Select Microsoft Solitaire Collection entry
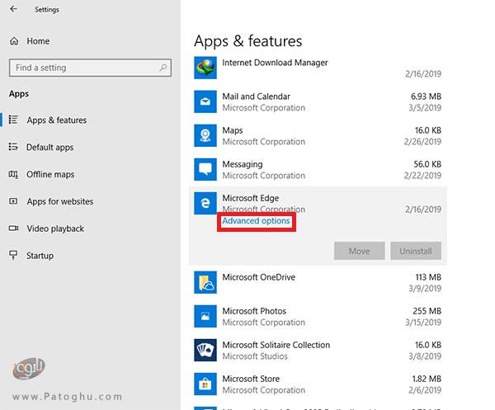The height and width of the screenshot is (410, 495). click(x=318, y=351)
